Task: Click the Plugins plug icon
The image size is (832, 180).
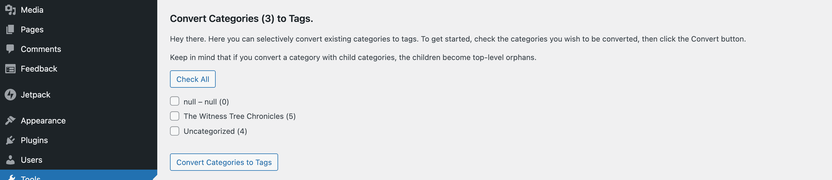Action: [10, 140]
